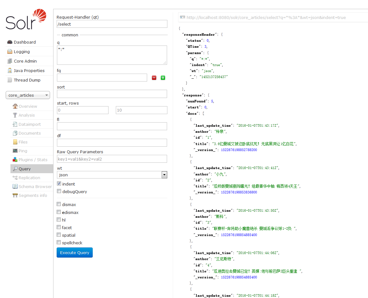Focus the Raw Query Parameters field
The width and height of the screenshot is (368, 298).
coord(112,159)
